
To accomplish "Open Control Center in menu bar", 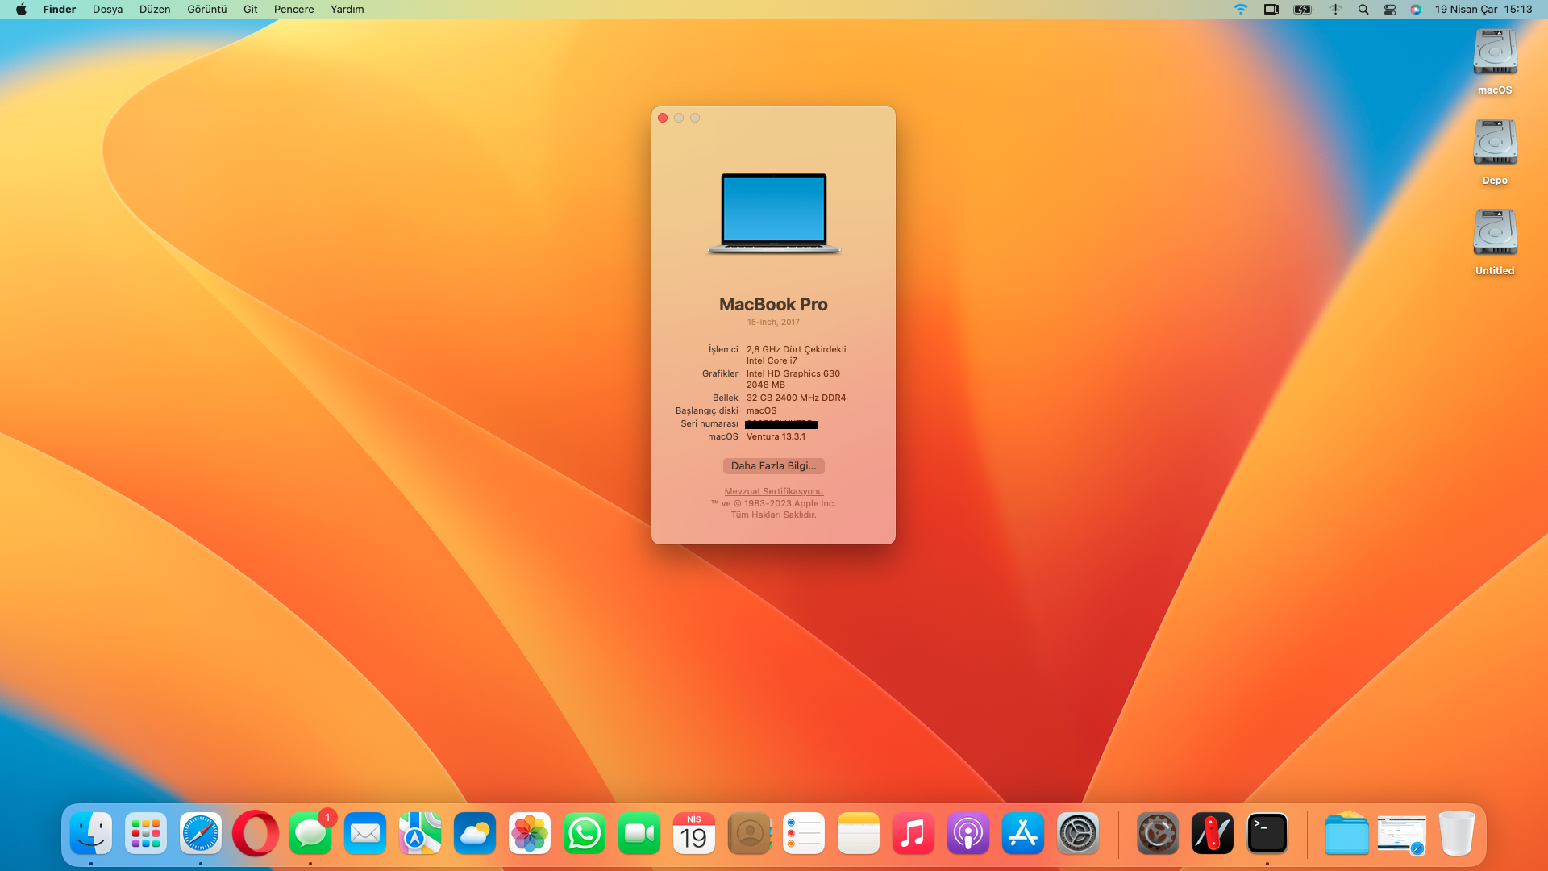I will [1389, 10].
